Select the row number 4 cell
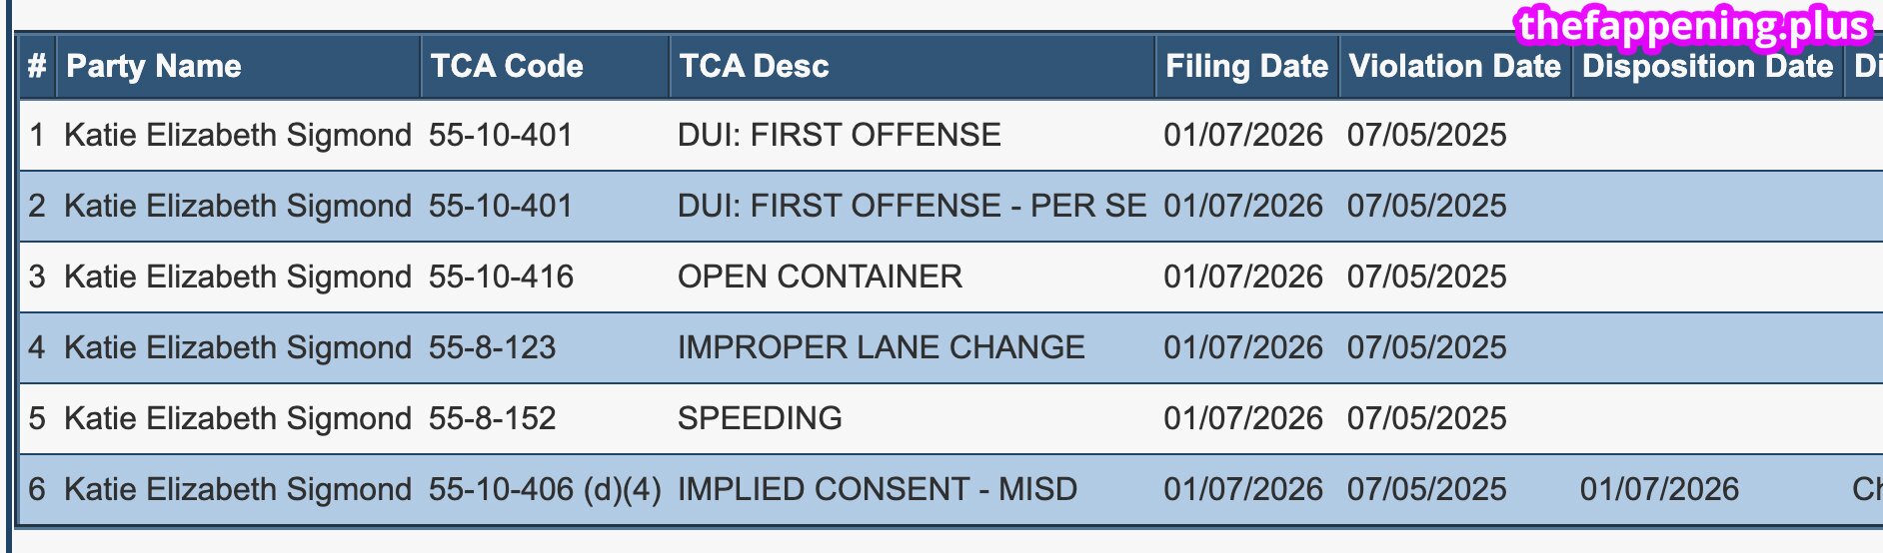The width and height of the screenshot is (1883, 553). [37, 347]
